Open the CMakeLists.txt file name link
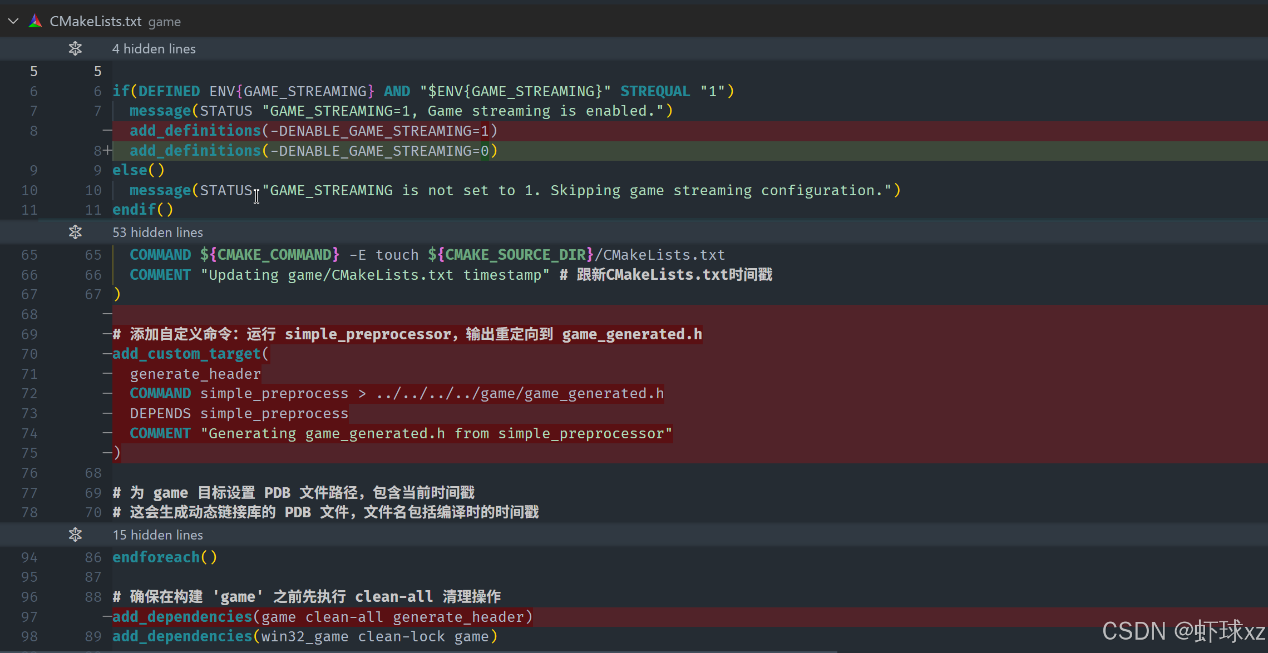 [x=95, y=21]
